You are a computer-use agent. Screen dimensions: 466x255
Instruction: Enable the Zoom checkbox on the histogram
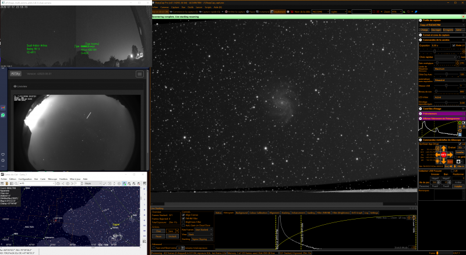coord(389,218)
